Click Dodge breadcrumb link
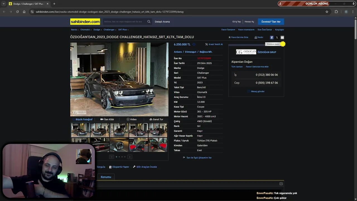Viewport: 357px width, 201px height. pyautogui.click(x=97, y=30)
